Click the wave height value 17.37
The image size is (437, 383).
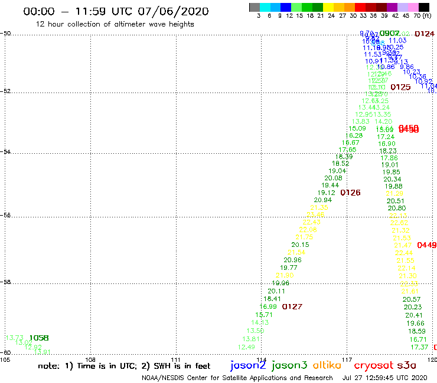(419, 348)
